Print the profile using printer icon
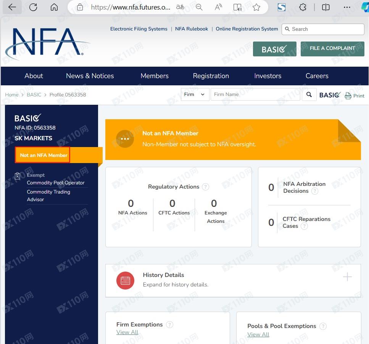The width and height of the screenshot is (369, 344). (348, 96)
